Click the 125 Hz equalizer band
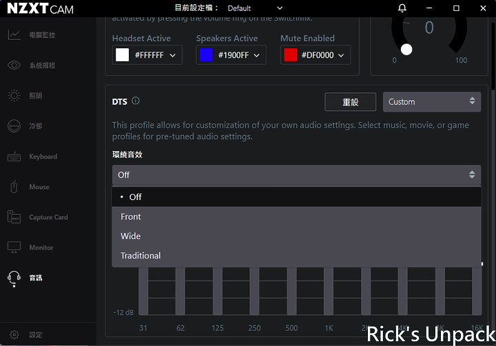 tap(218, 291)
